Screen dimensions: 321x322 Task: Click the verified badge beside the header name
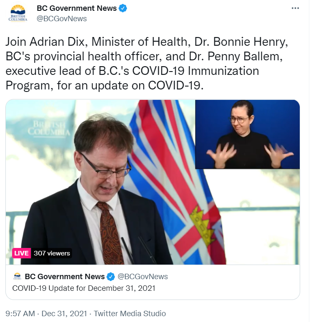[124, 8]
